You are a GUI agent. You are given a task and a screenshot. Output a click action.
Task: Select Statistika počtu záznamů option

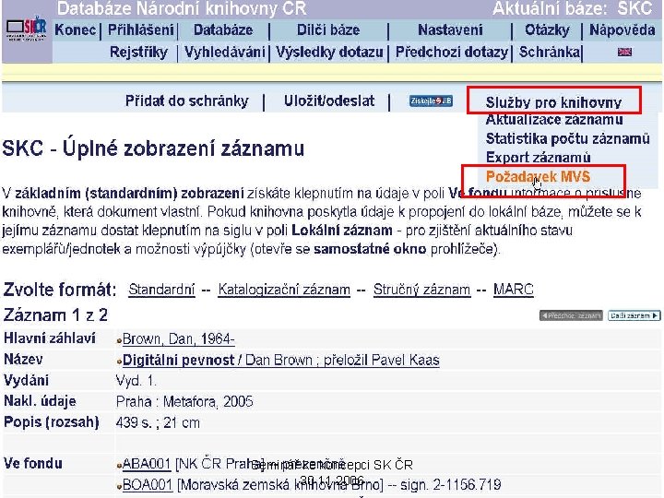click(567, 138)
